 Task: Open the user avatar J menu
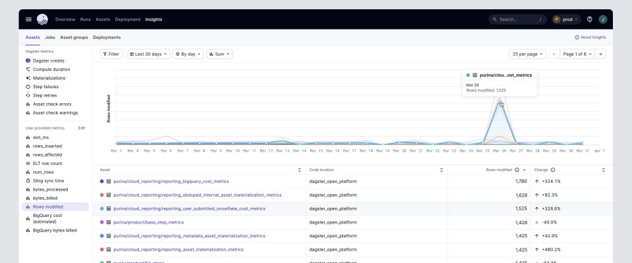[602, 19]
